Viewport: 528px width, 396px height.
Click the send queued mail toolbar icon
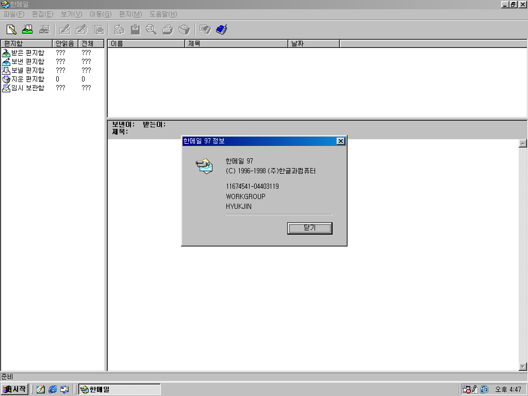[44, 29]
